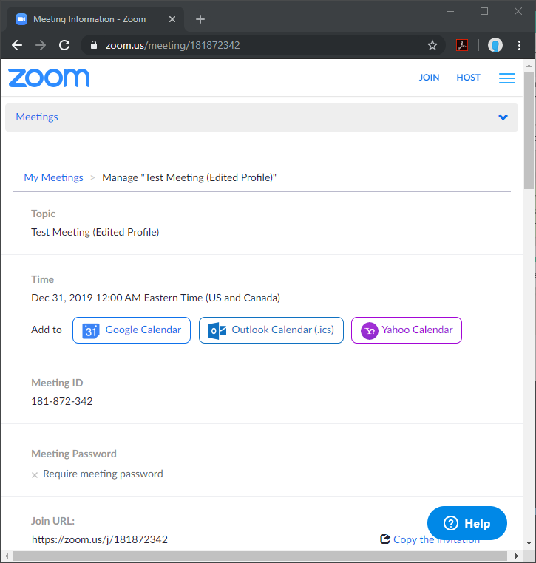Image resolution: width=536 pixels, height=563 pixels.
Task: Go to My Meetings breadcrumb link
Action: pos(53,177)
